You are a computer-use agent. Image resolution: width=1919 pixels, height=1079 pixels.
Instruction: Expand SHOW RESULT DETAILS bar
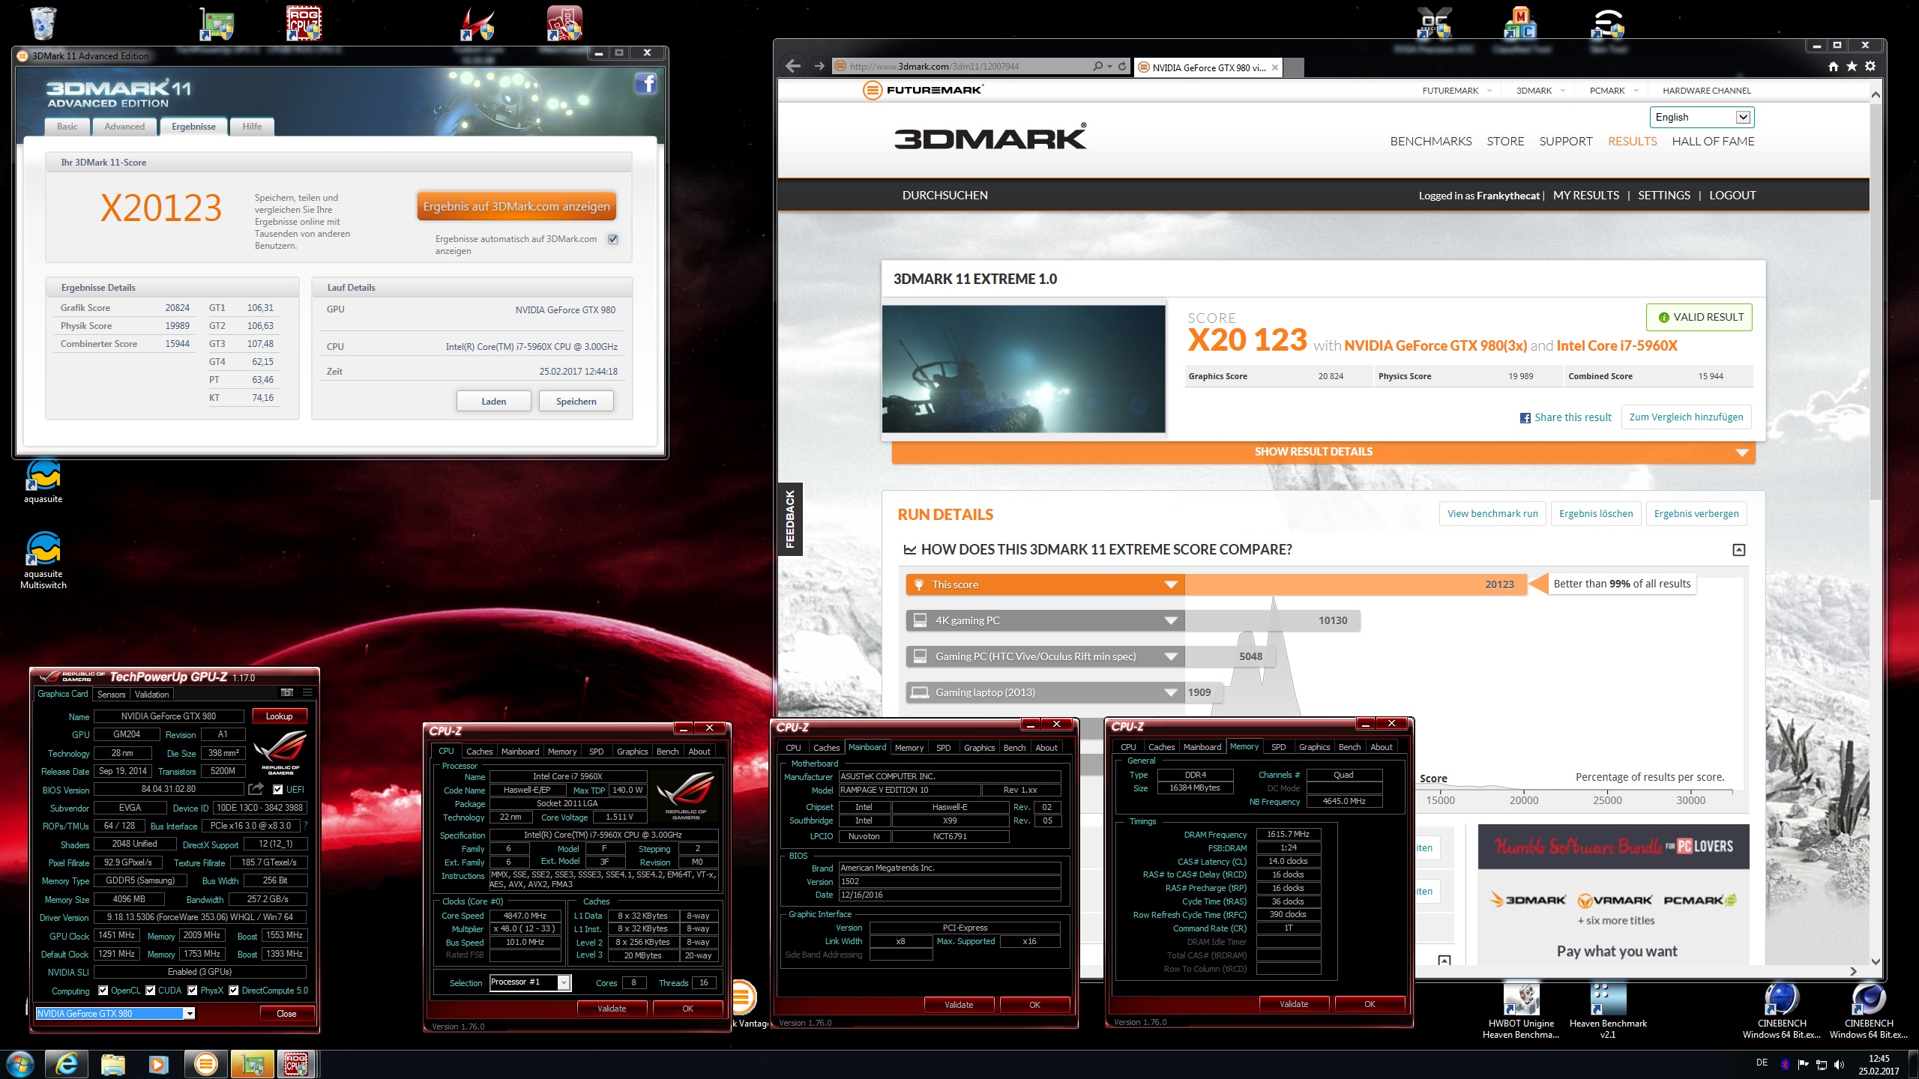point(1323,452)
